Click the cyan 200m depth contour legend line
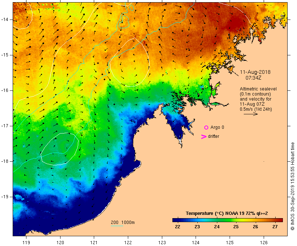 pos(117,226)
